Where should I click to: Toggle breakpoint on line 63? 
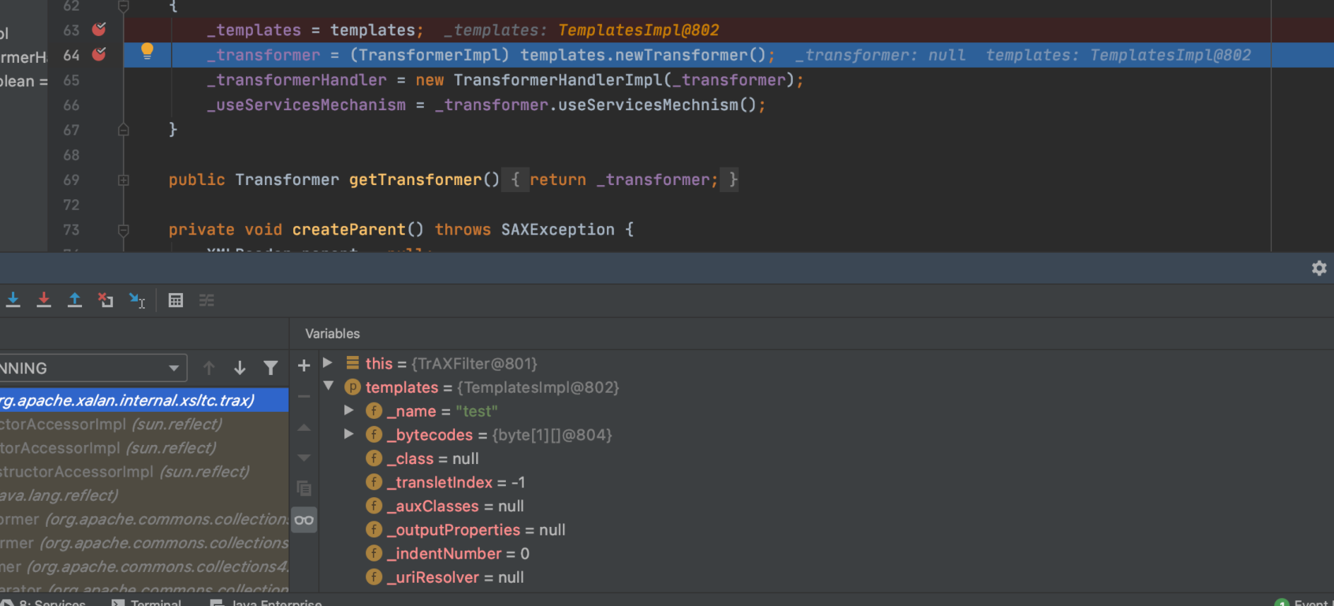[x=99, y=30]
